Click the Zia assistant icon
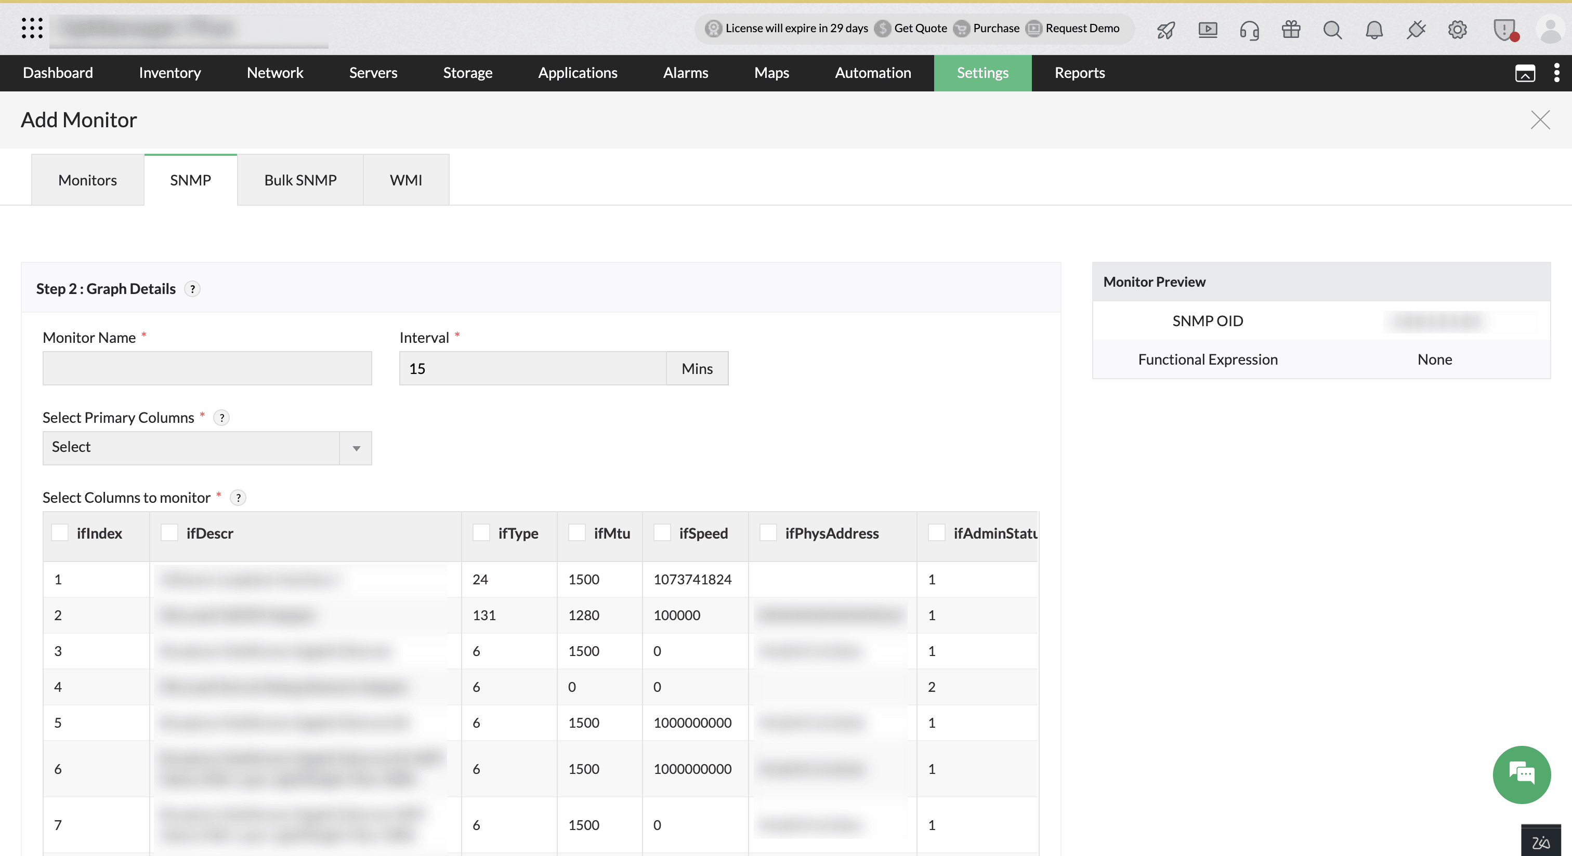The height and width of the screenshot is (856, 1572). 1540,841
